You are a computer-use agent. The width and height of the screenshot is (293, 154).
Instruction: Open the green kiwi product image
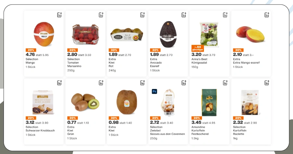(85, 101)
